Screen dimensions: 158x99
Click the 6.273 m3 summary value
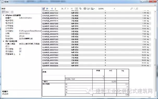114,82
